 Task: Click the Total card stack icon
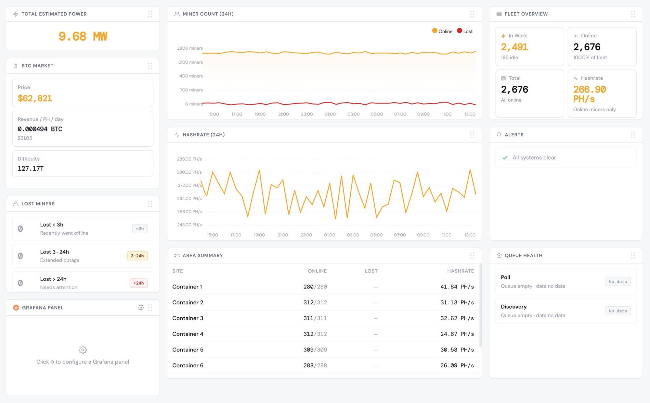[x=503, y=78]
